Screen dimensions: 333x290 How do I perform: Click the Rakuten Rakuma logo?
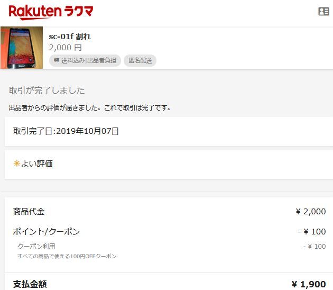(x=51, y=12)
